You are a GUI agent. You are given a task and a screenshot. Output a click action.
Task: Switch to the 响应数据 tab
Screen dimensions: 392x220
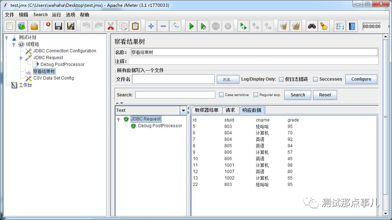coord(252,110)
